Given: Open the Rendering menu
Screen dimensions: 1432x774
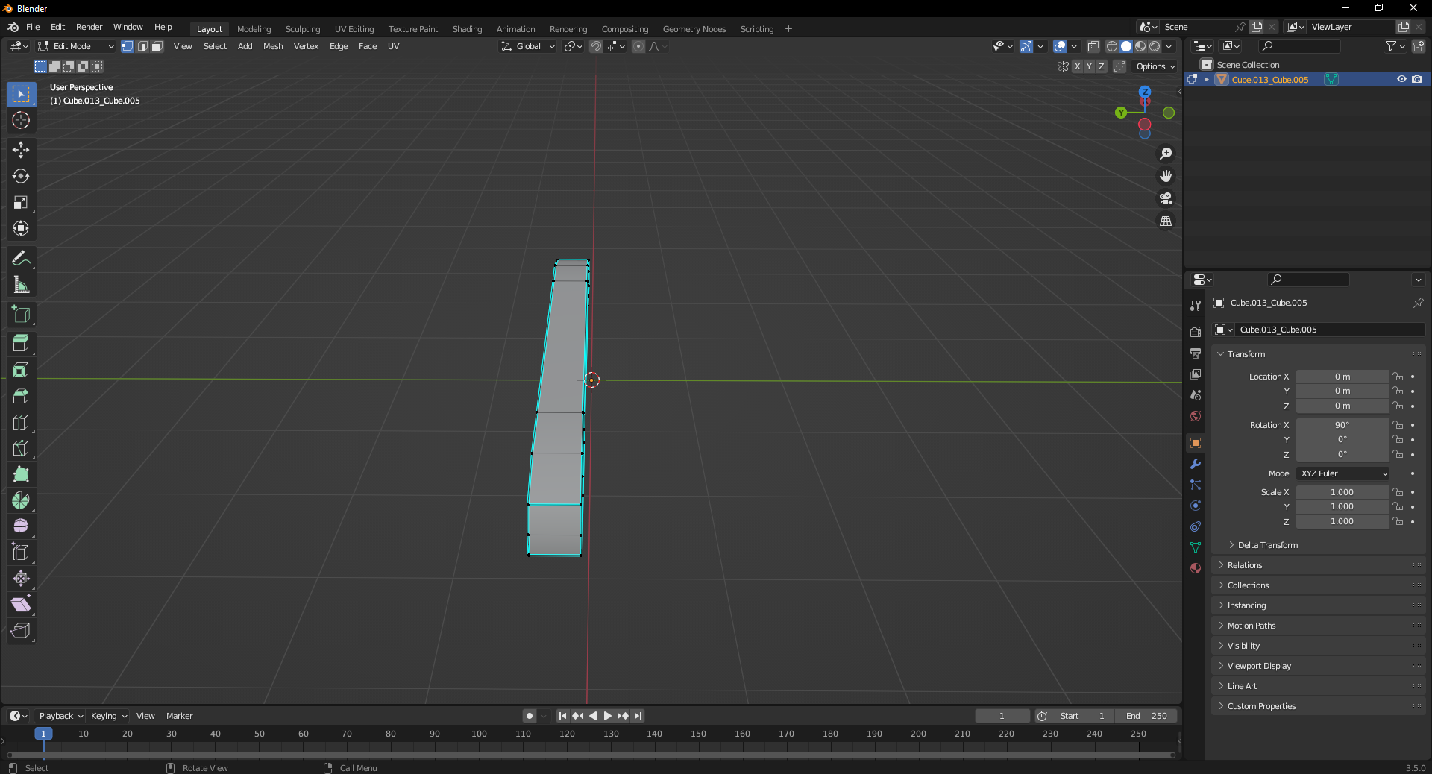Looking at the screenshot, I should (568, 29).
